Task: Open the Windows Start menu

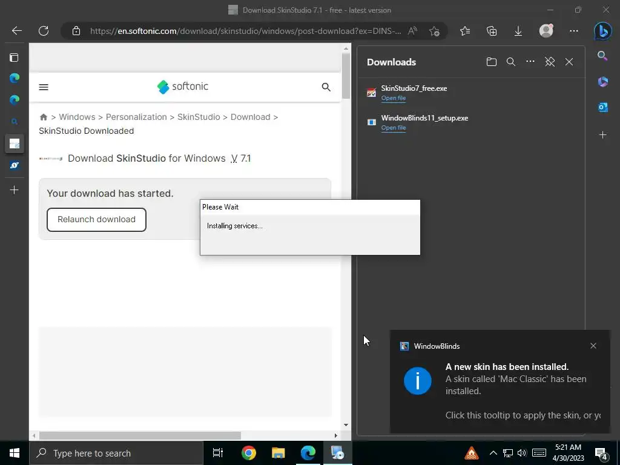Action: pyautogui.click(x=15, y=453)
